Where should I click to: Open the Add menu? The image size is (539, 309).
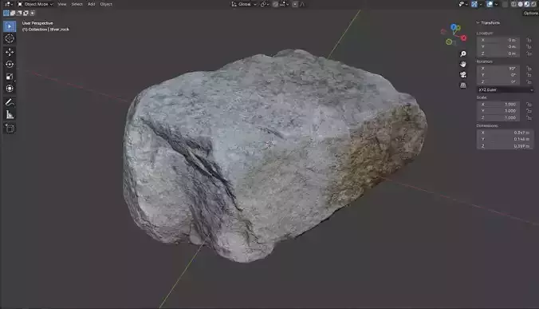(x=91, y=4)
